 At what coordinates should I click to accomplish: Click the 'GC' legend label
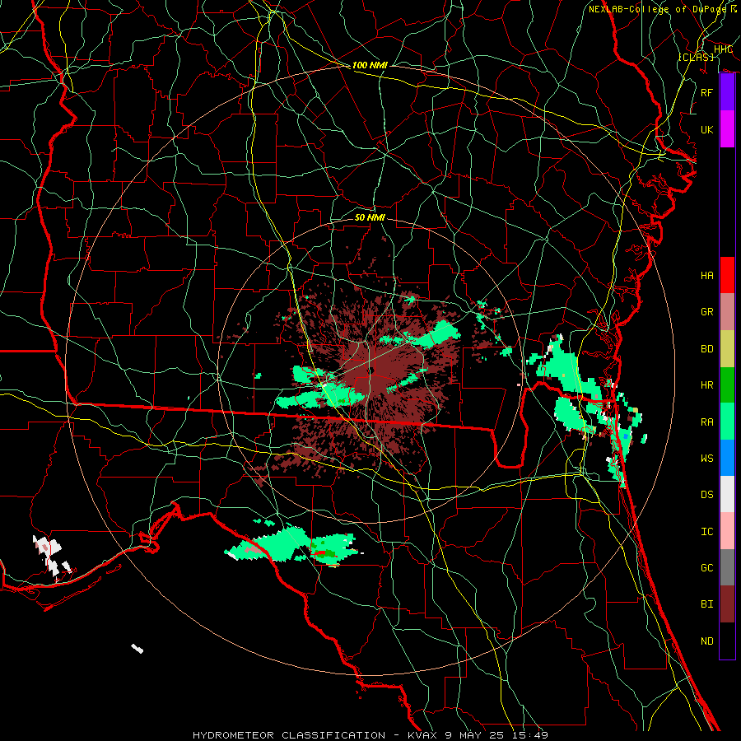(707, 568)
